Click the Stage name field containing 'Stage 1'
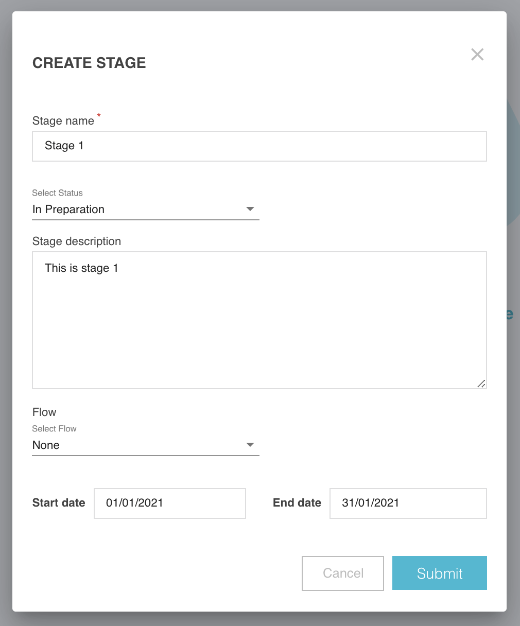The height and width of the screenshot is (626, 520). (259, 146)
